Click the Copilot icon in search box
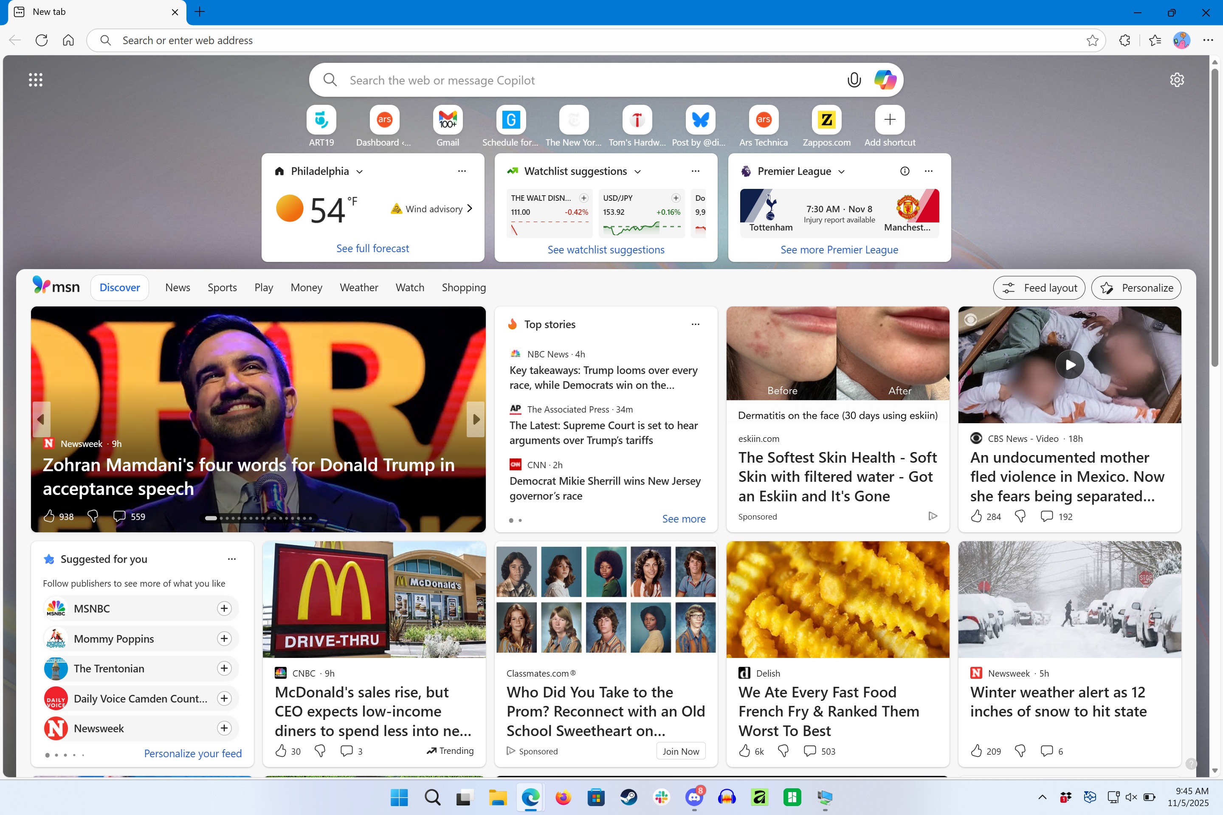The image size is (1223, 815). (x=885, y=80)
